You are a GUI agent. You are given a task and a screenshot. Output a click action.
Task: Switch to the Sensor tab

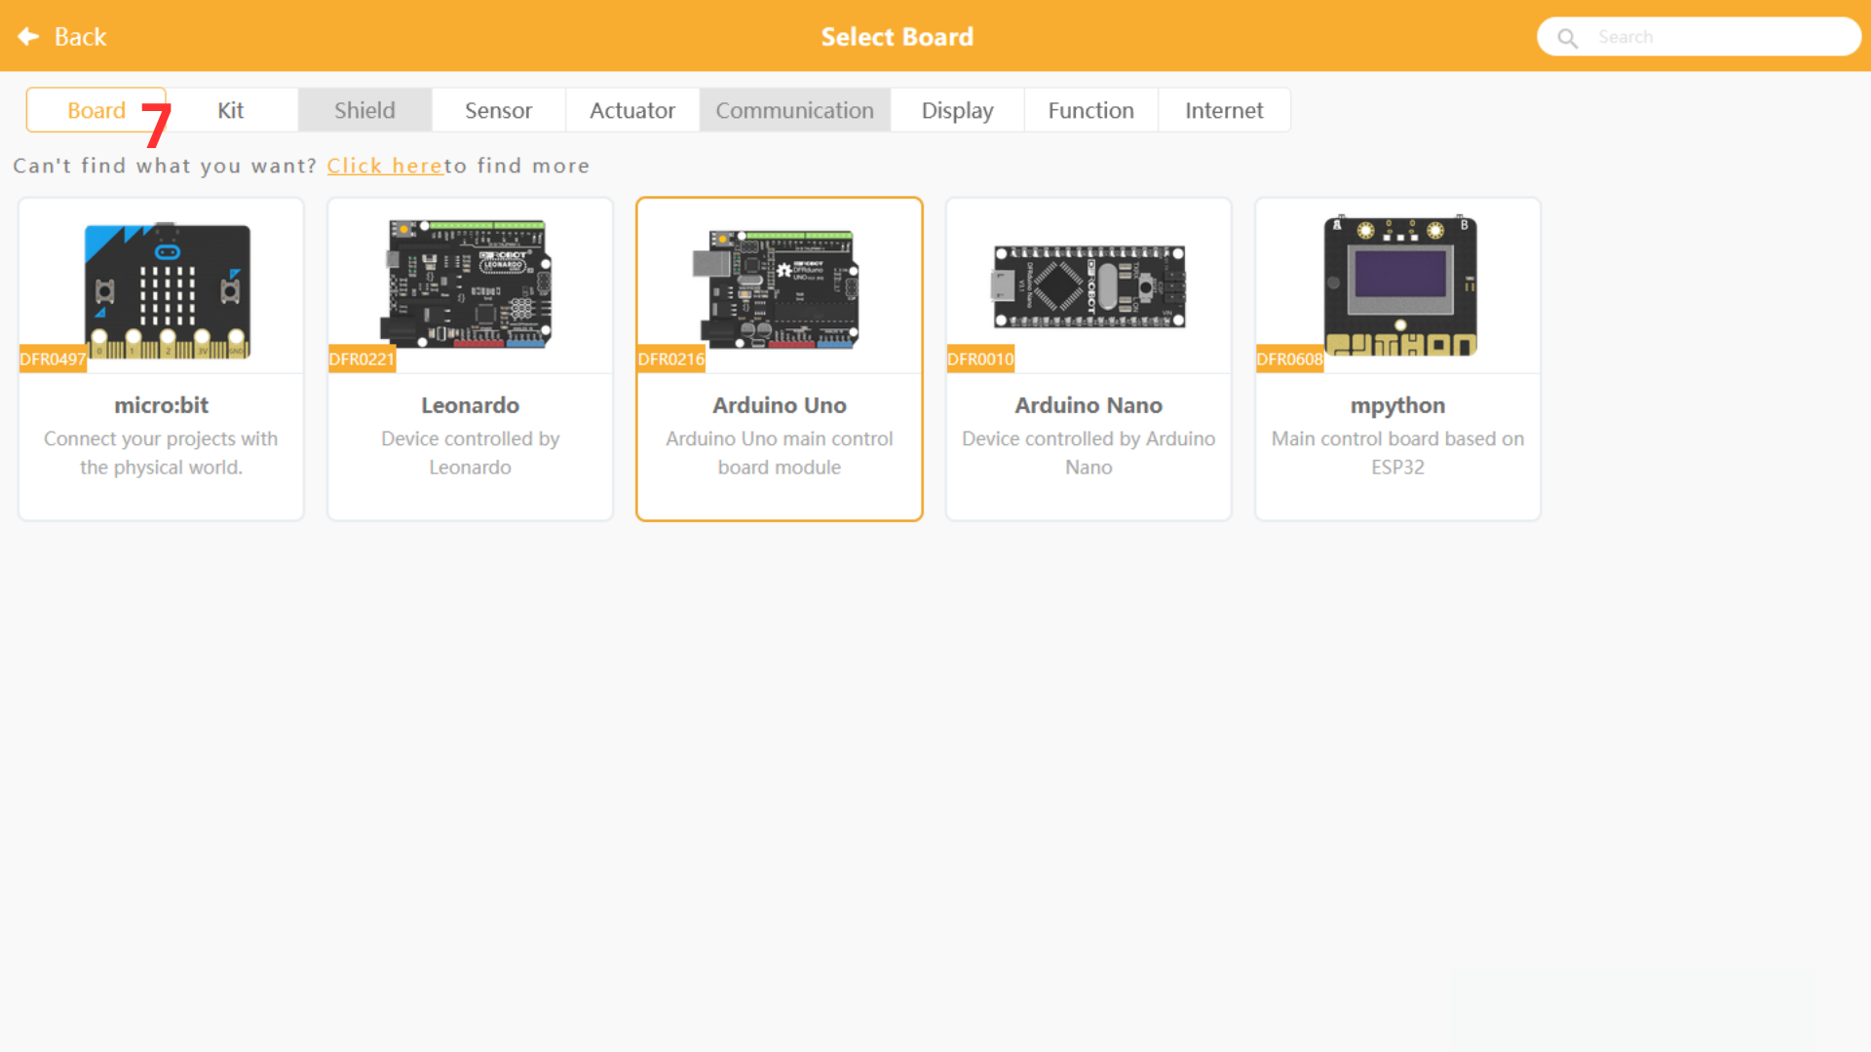point(498,110)
